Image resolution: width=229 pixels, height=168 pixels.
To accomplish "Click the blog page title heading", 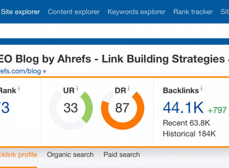I will pyautogui.click(x=114, y=59).
